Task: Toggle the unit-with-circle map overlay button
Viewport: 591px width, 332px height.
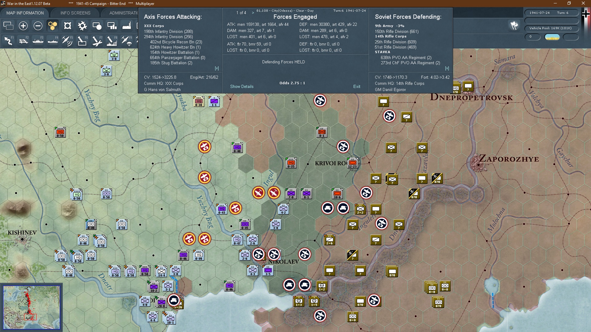Action: 97,26
